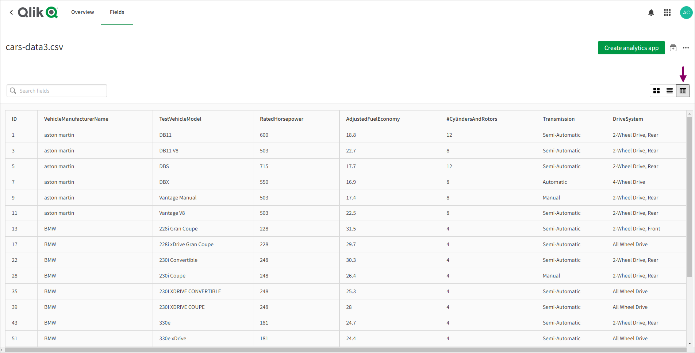The image size is (695, 353).
Task: Click the horizontal scrollbar at the bottom
Action: 345,350
